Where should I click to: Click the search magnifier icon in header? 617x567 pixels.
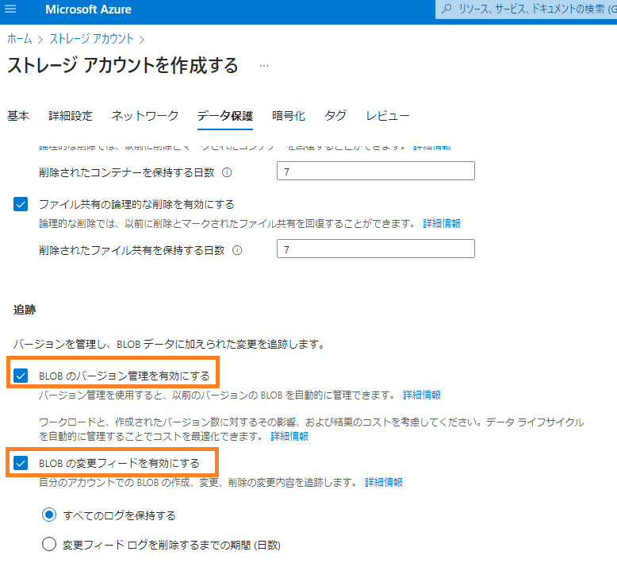click(446, 9)
